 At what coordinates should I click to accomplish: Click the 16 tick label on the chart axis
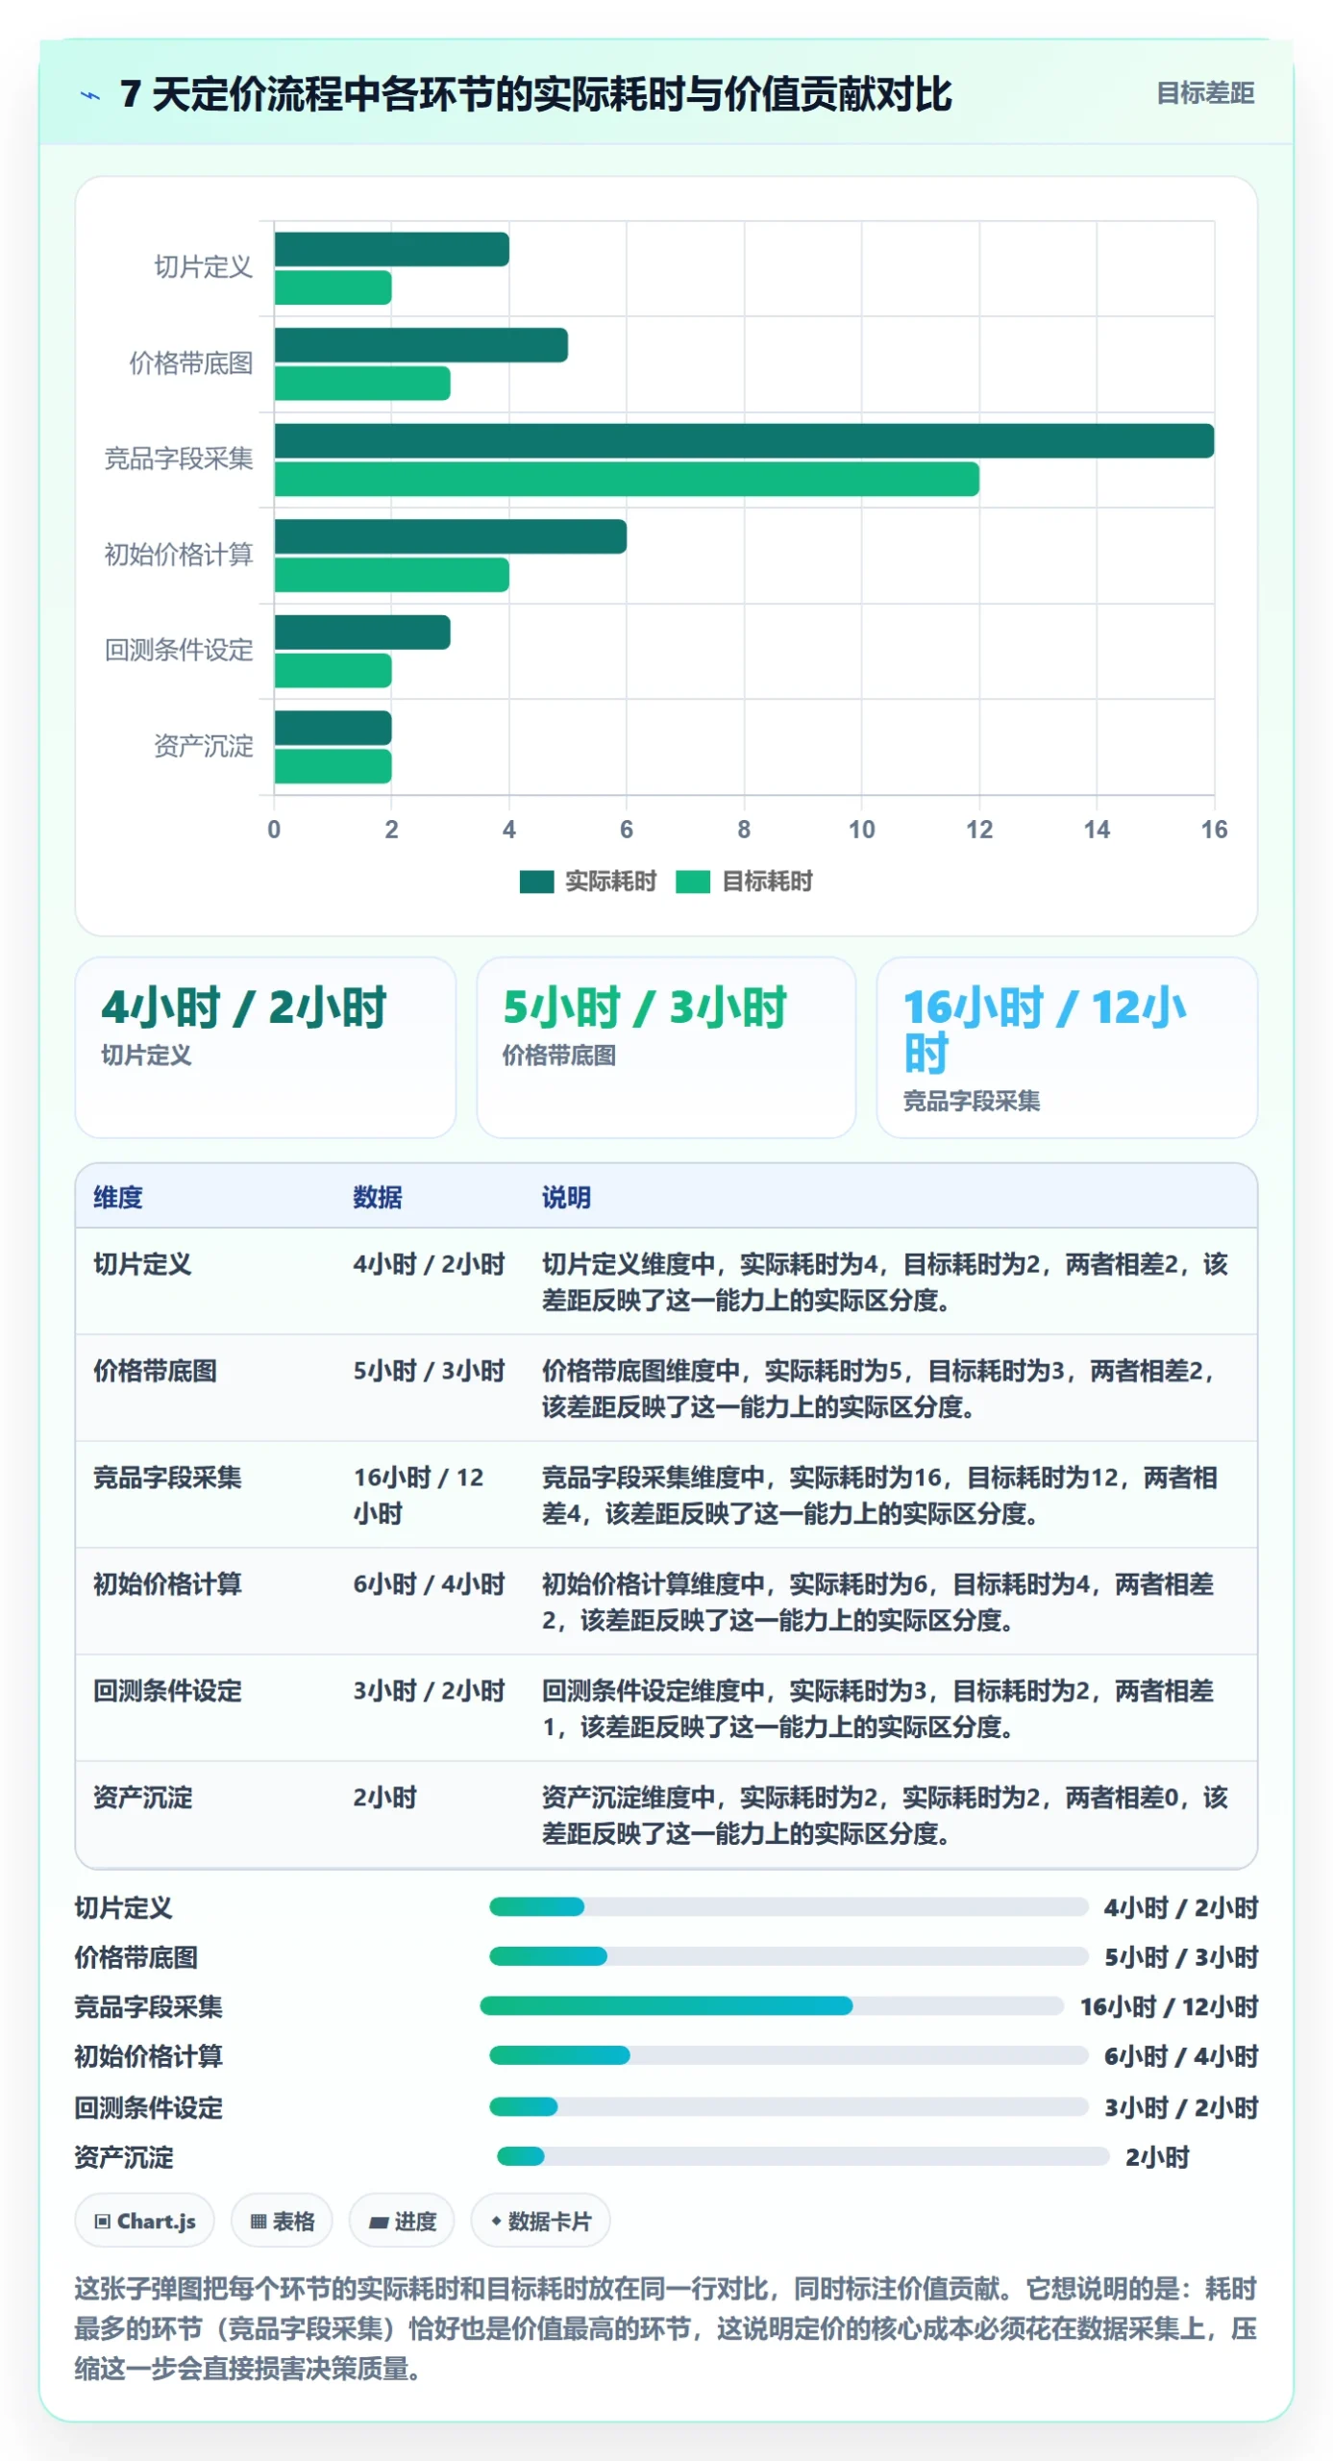1214,829
